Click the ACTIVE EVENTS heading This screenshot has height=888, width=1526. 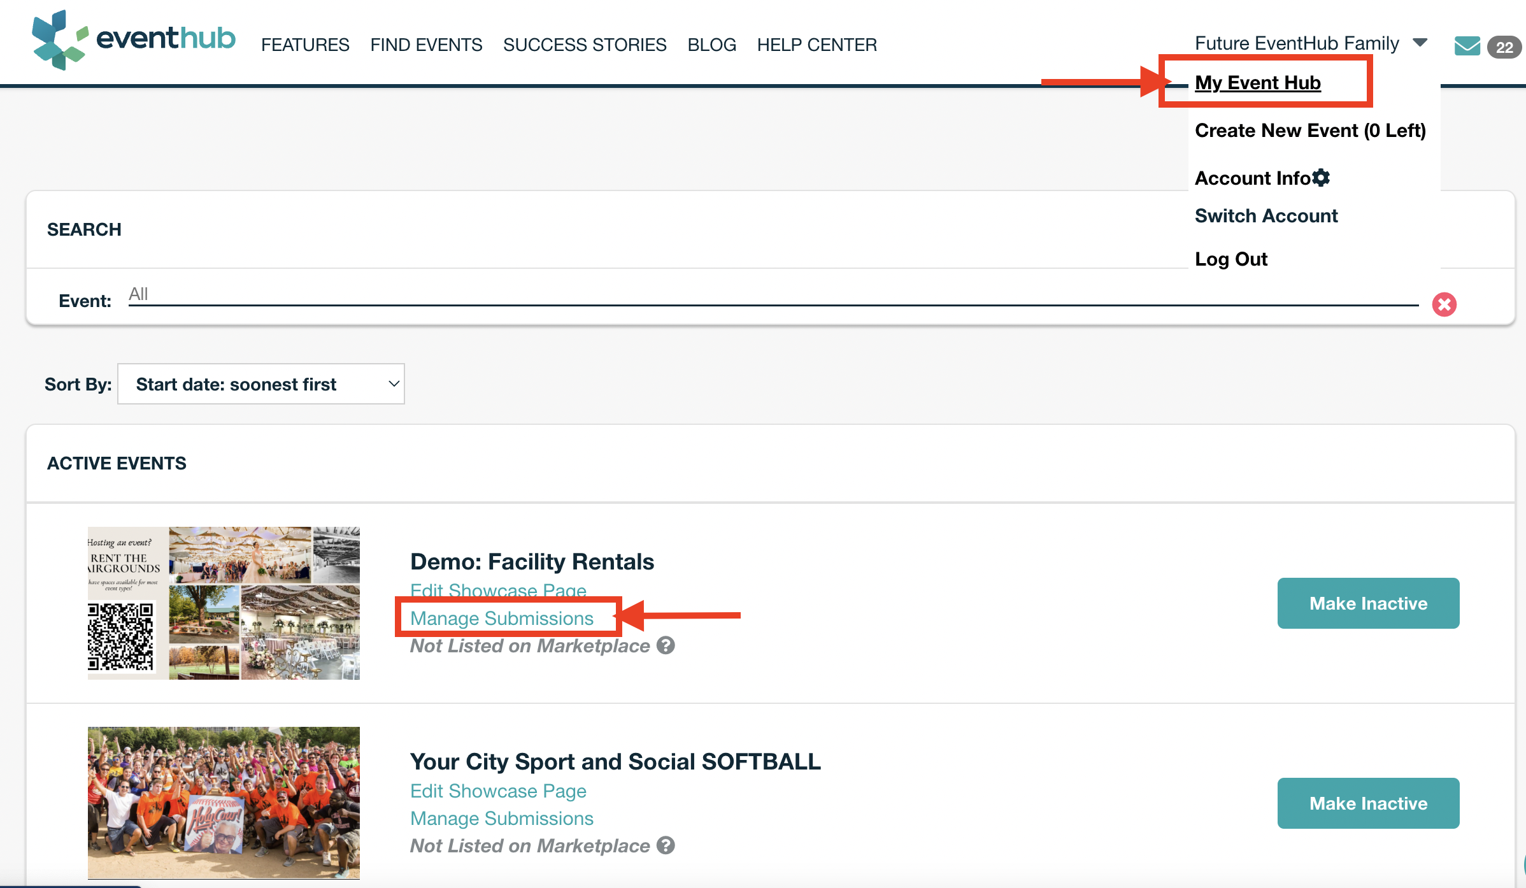117,463
